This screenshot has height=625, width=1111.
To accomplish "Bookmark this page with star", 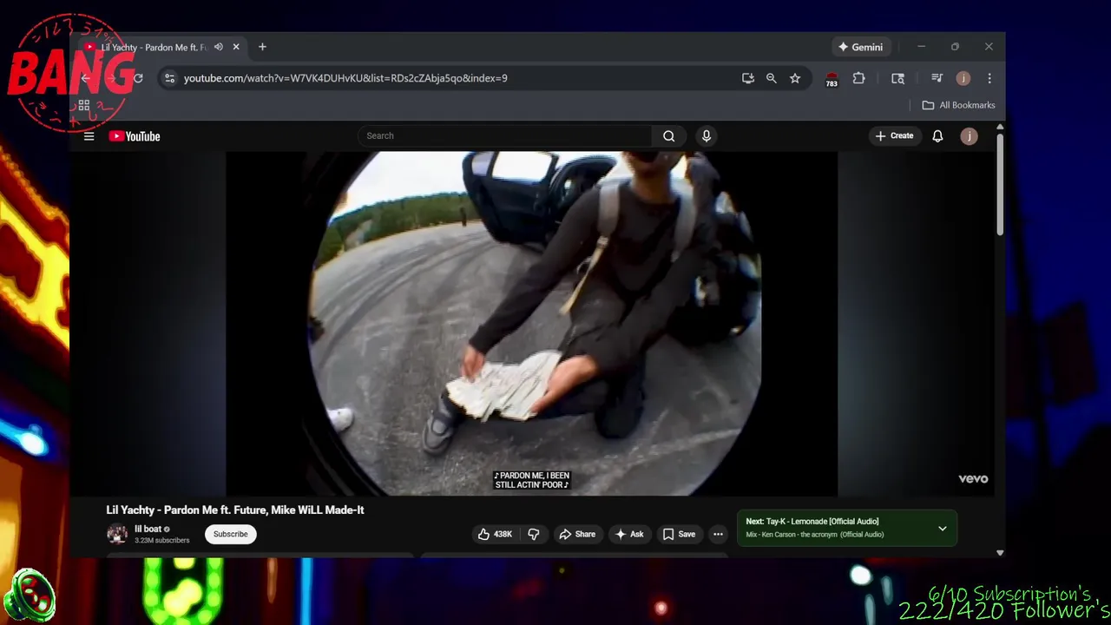I will coord(795,78).
